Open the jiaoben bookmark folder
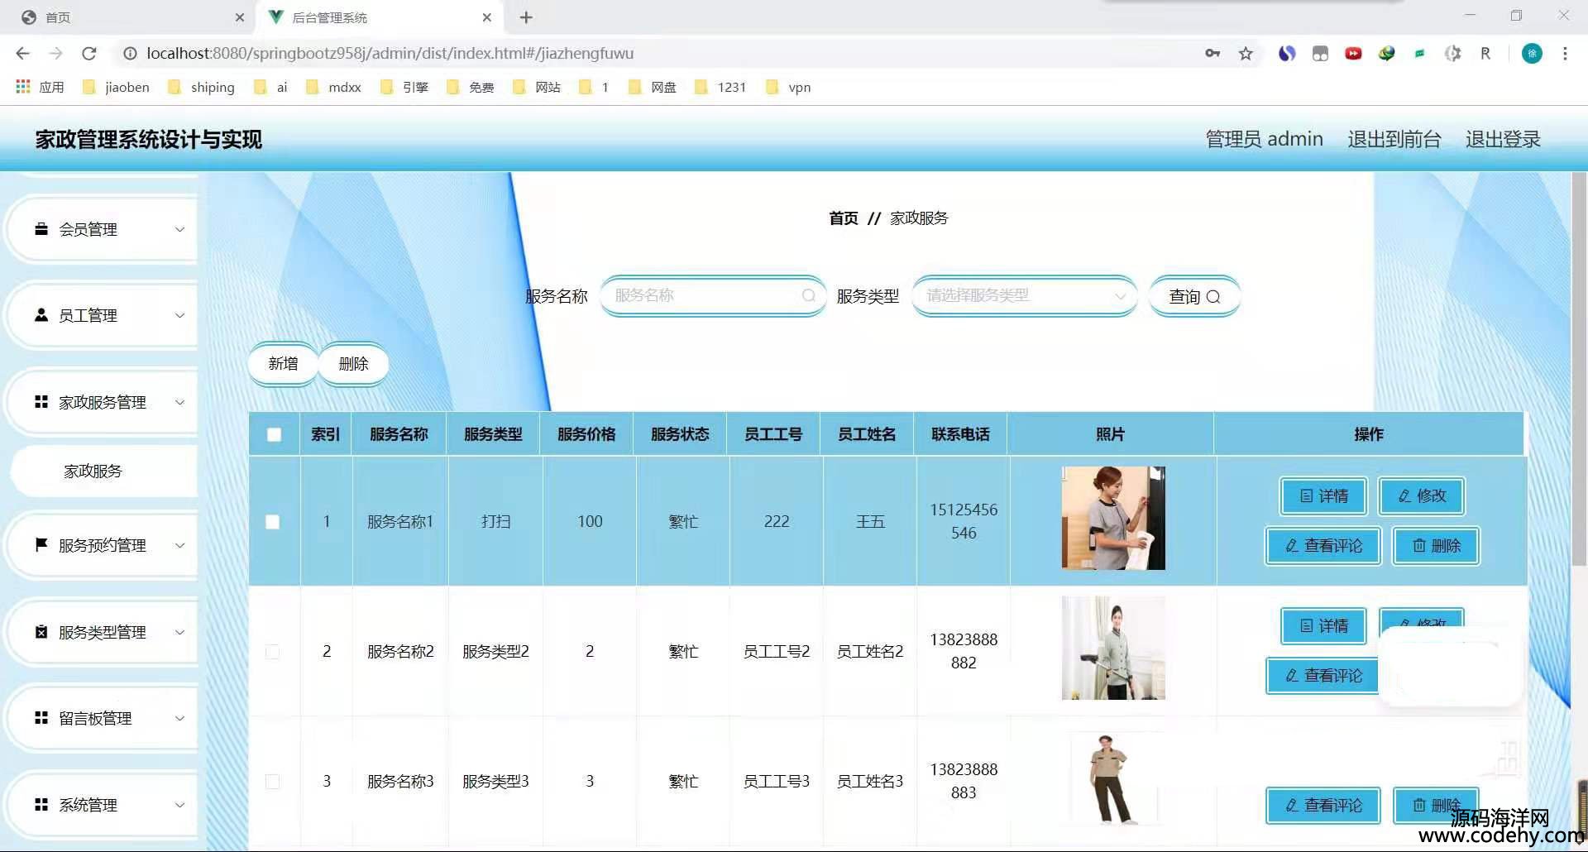 (116, 87)
